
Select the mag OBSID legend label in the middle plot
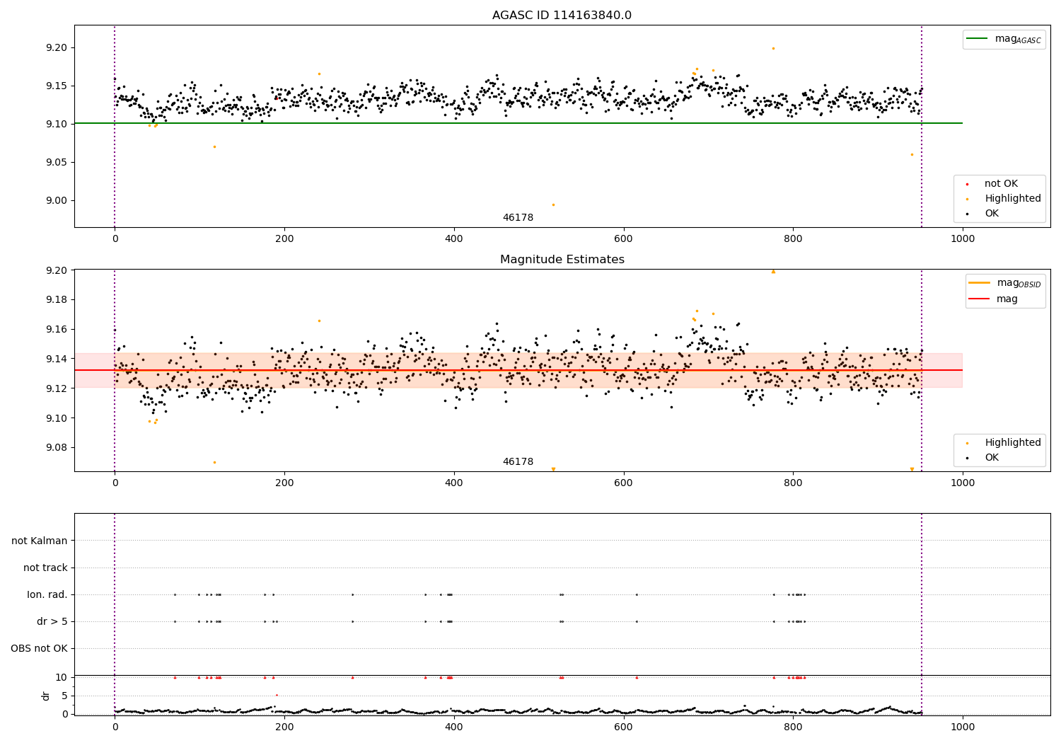pos(1019,283)
